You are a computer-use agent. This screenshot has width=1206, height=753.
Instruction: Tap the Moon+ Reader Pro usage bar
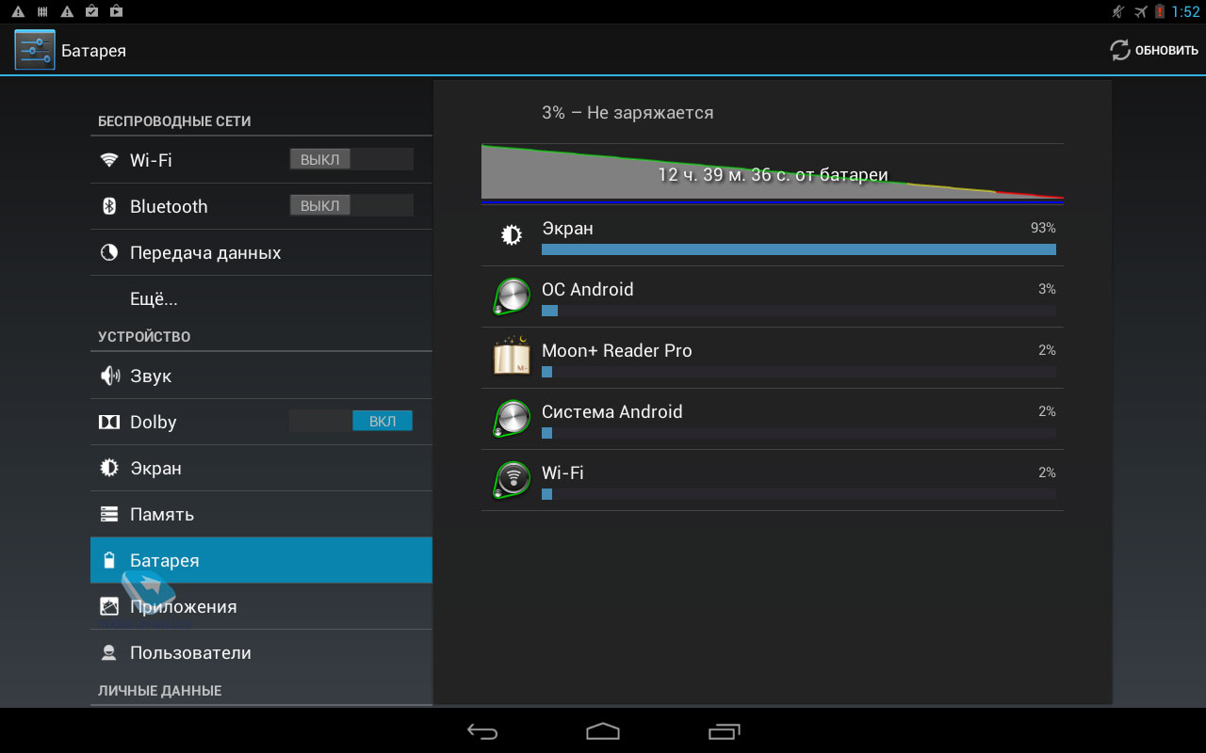[799, 372]
